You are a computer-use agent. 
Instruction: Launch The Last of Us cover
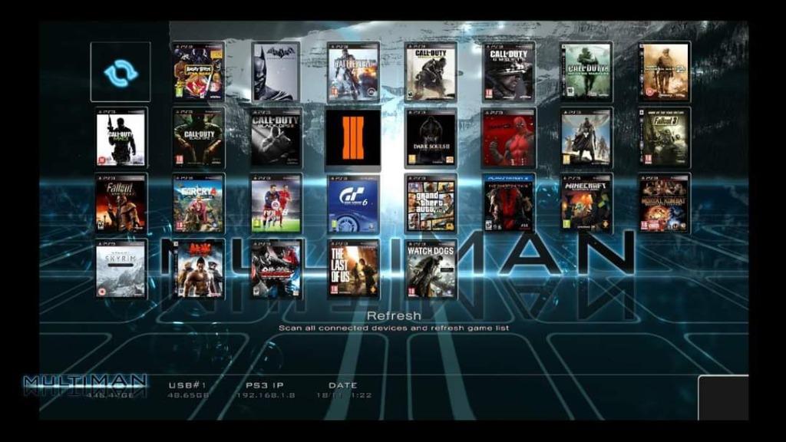(353, 269)
